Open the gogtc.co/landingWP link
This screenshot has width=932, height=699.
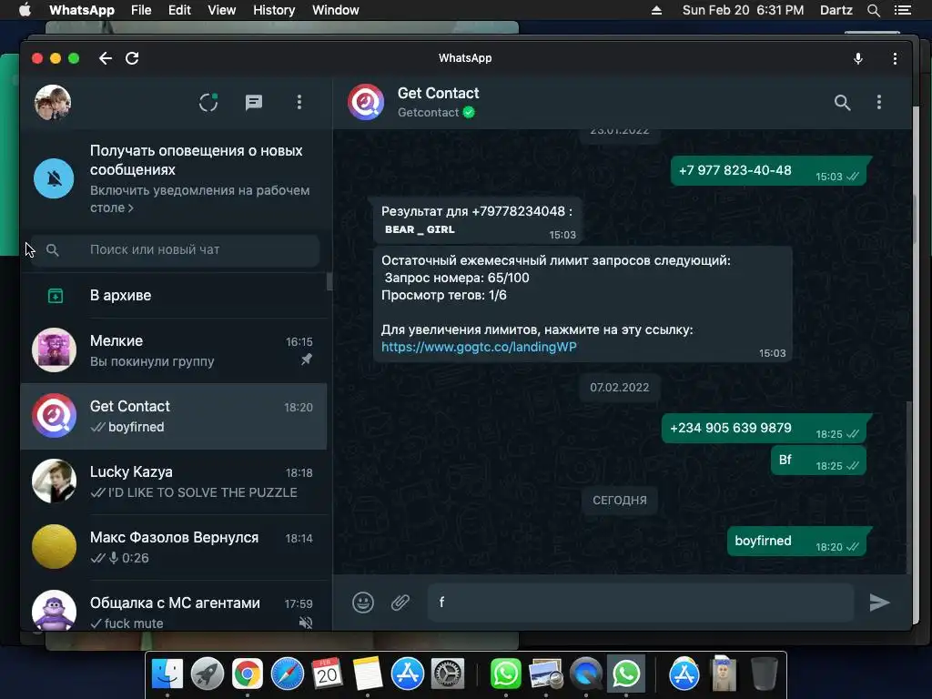(x=479, y=347)
